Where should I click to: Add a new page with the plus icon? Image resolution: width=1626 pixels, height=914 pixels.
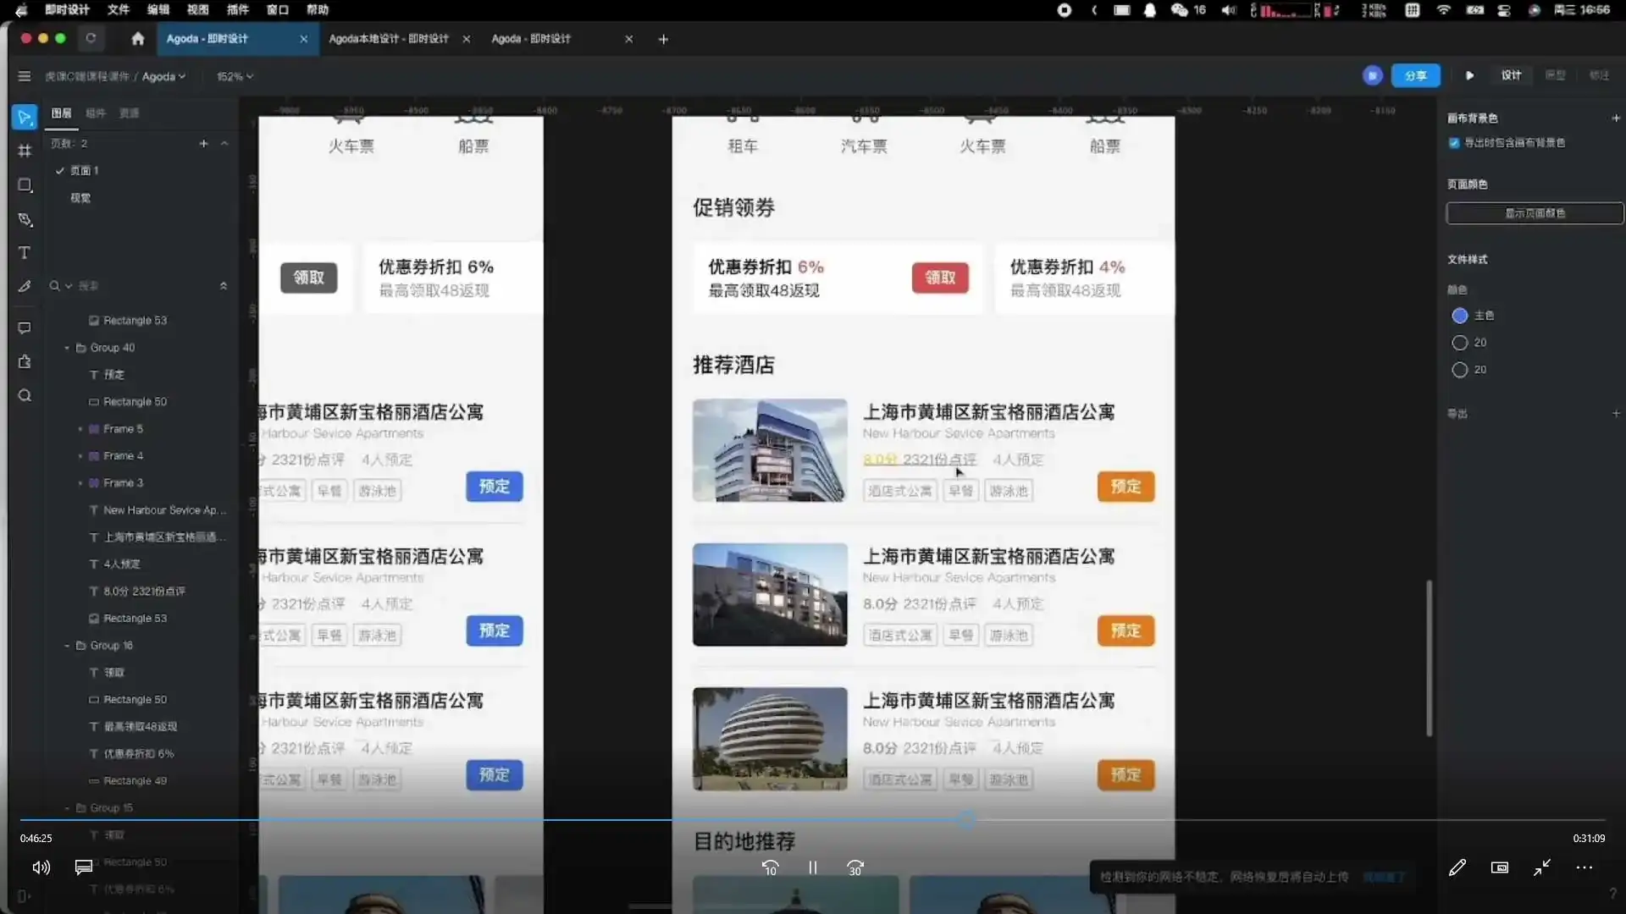point(204,143)
